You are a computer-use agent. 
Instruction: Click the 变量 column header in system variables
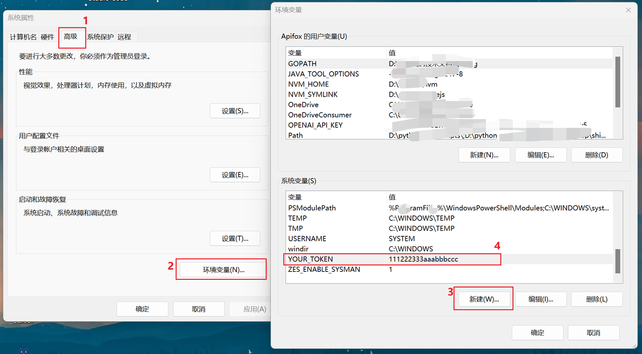336,197
